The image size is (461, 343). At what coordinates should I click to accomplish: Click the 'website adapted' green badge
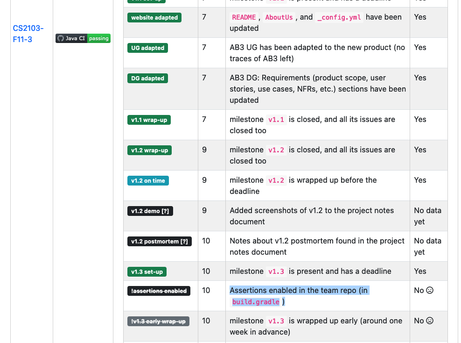(x=154, y=17)
